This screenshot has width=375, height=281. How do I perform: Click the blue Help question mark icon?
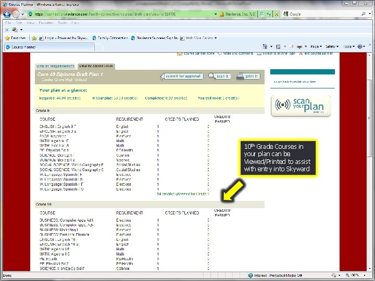(x=360, y=47)
